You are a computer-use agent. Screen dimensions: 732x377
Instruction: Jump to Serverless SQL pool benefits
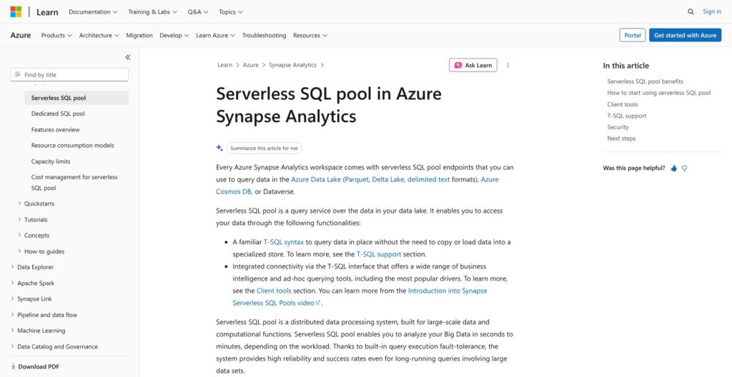coord(645,81)
